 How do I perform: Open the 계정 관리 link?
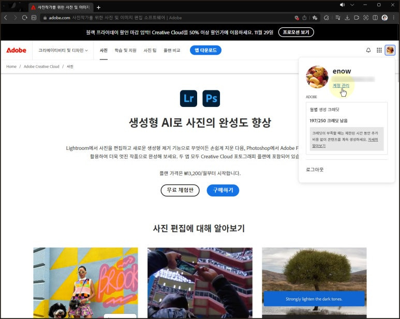341,86
